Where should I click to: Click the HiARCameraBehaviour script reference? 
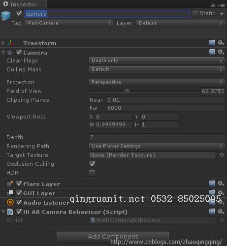[x=153, y=220]
